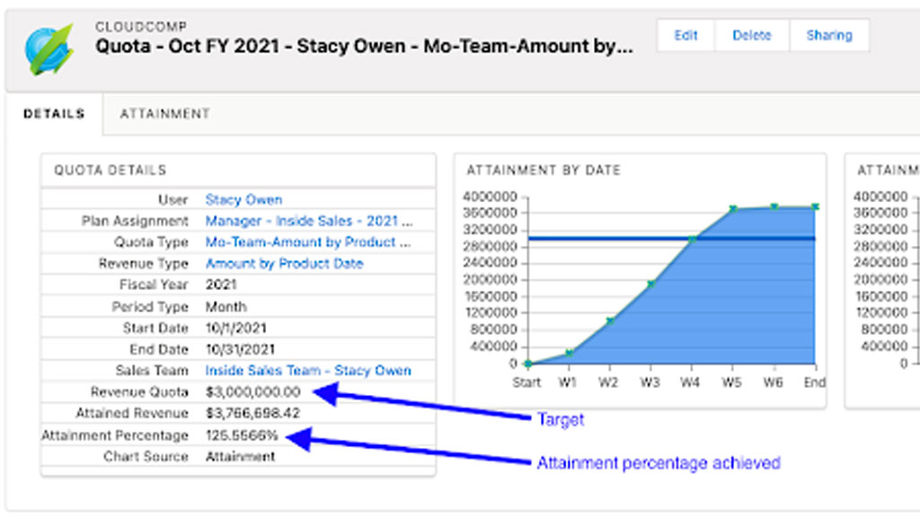920x517 pixels.
Task: Select the Start Date value 10/1/2021
Action: [236, 329]
